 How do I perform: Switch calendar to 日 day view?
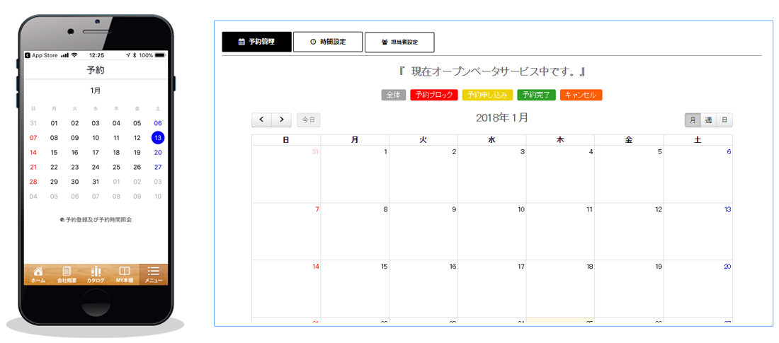(x=724, y=120)
